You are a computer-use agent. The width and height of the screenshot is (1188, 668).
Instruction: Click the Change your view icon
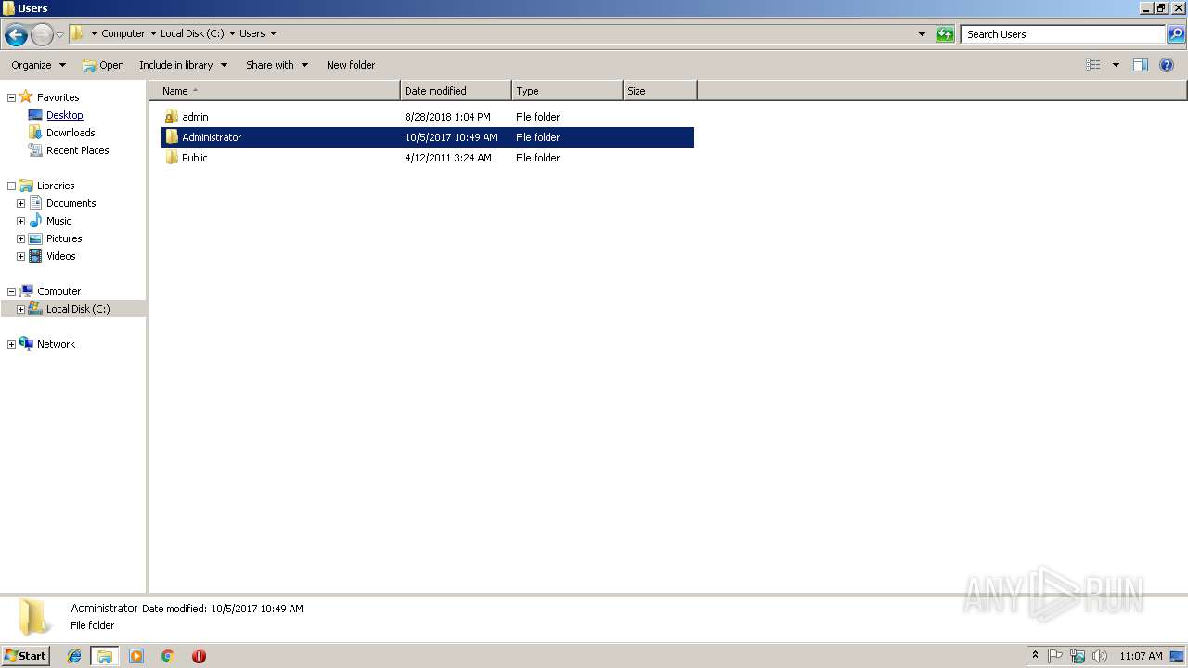click(x=1093, y=65)
